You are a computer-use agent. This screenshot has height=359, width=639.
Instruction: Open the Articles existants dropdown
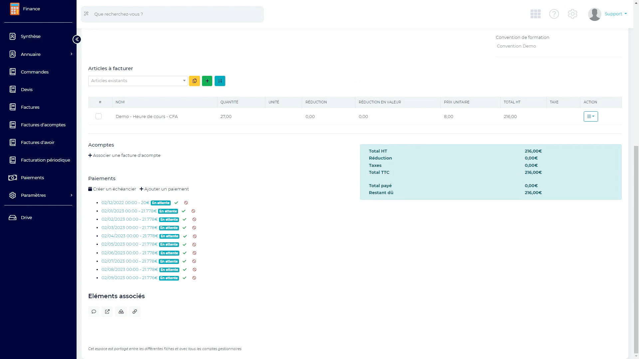tap(138, 81)
